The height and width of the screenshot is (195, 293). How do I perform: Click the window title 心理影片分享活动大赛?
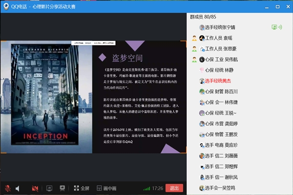[54, 7]
